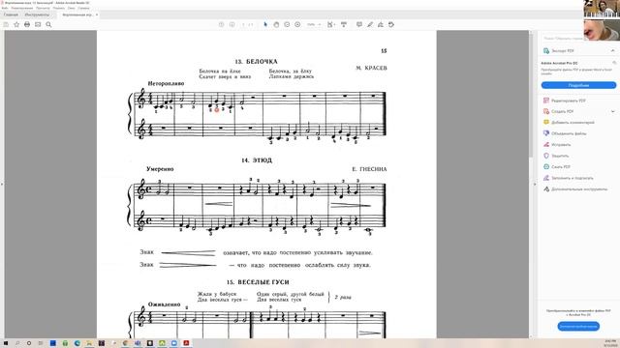Click the taskbar search icon
The height and width of the screenshot is (348, 620).
point(17,343)
